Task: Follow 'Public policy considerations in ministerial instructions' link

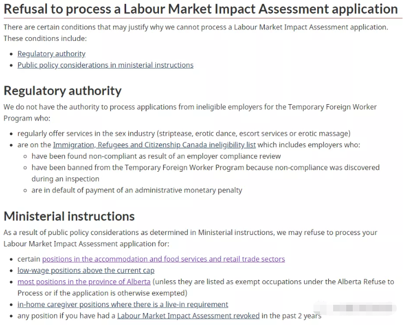Action: click(105, 65)
